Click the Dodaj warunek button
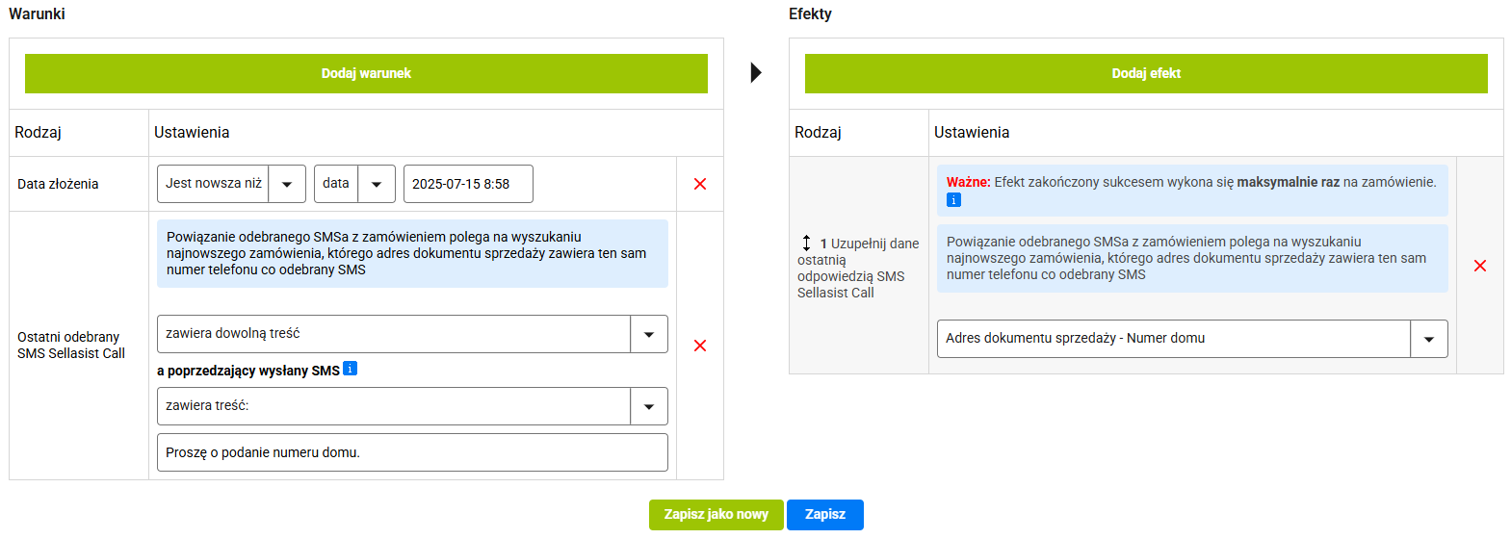This screenshot has height=539, width=1511. 366,73
